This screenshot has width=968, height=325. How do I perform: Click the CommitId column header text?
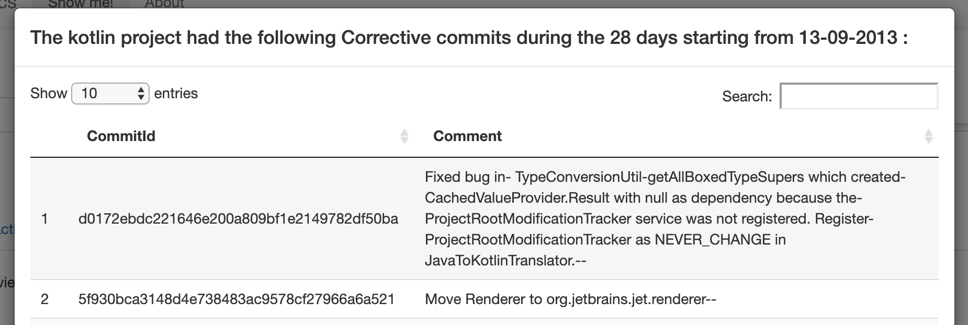(121, 136)
